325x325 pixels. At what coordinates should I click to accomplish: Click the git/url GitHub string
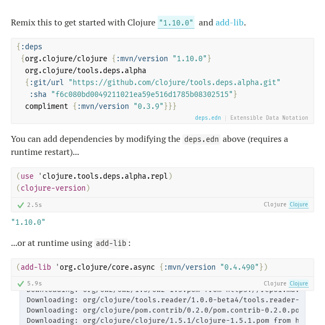click(x=174, y=82)
